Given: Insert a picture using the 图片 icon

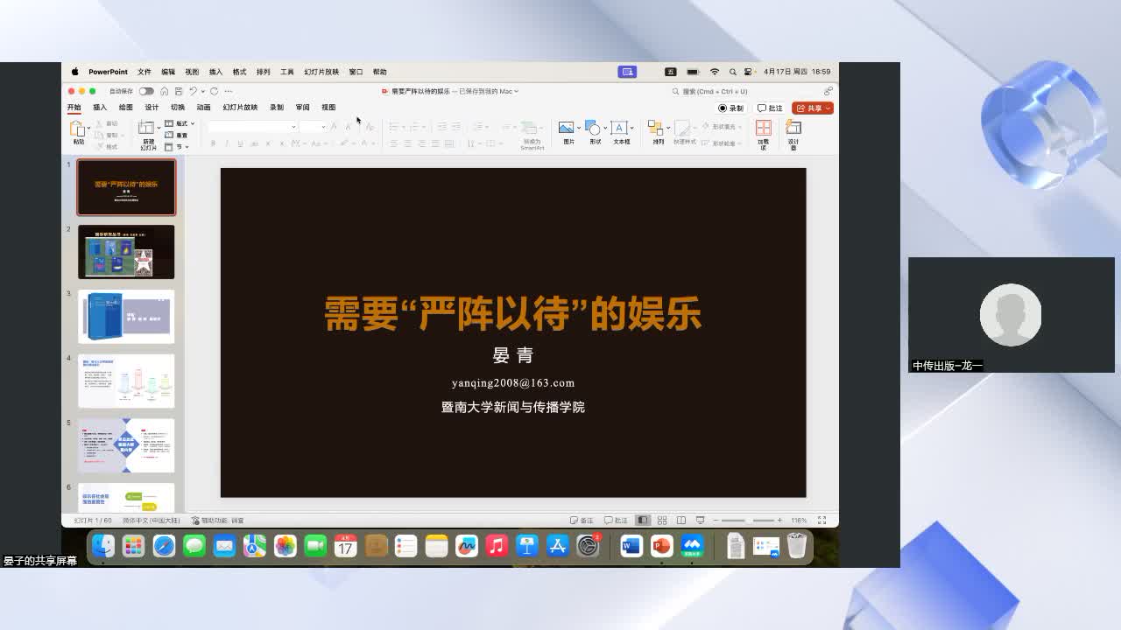Looking at the screenshot, I should pos(568,128).
